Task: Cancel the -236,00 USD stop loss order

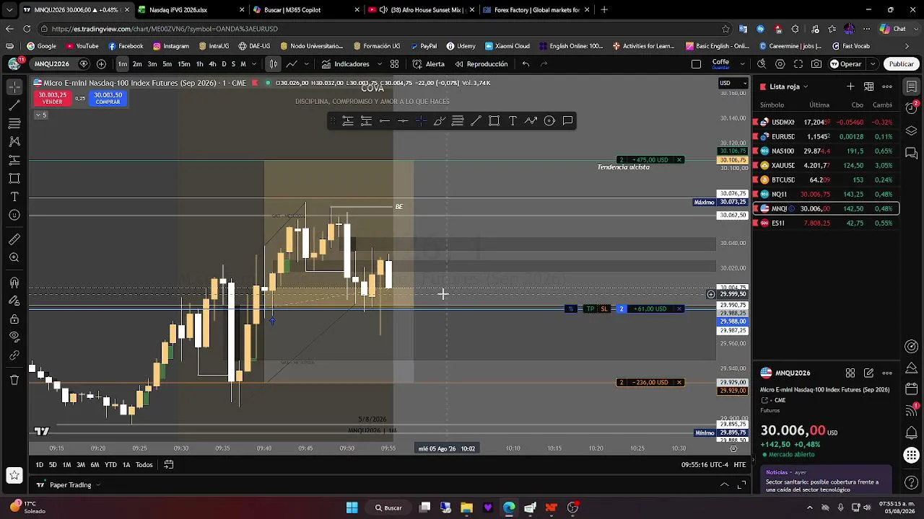Action: [x=679, y=383]
